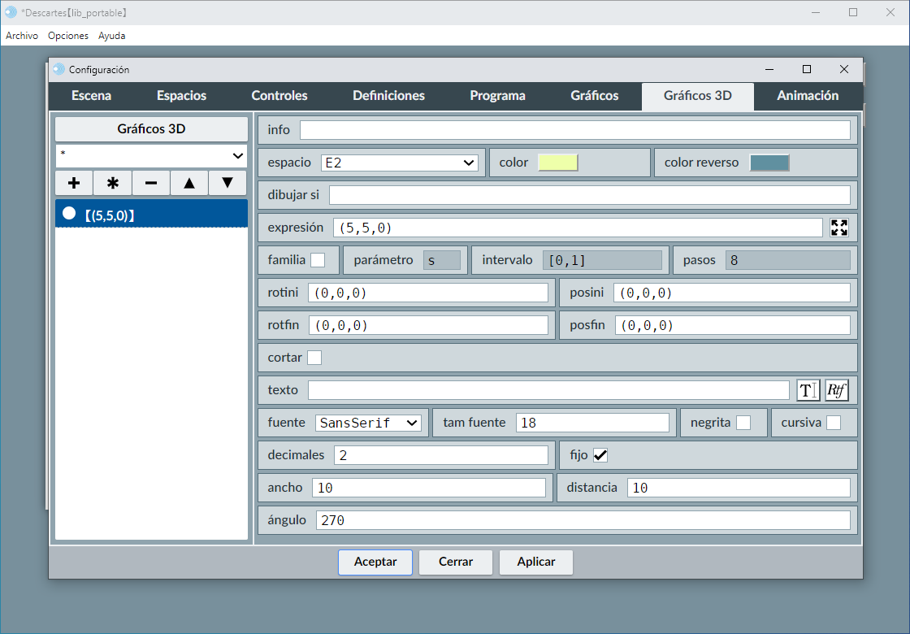
Task: Pick the color reverso swatch
Action: 769,163
